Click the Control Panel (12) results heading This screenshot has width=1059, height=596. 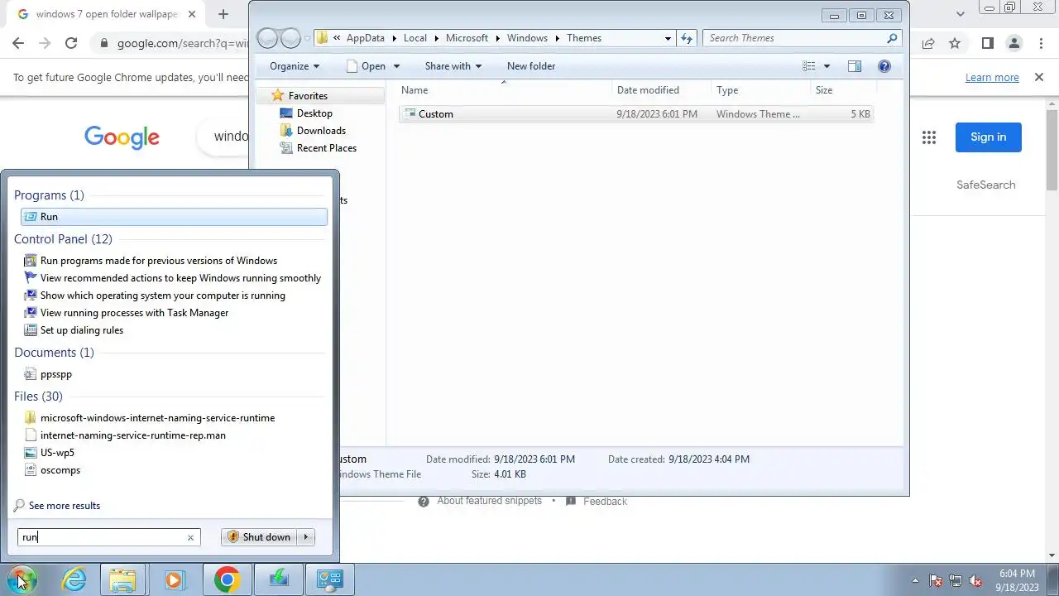point(63,239)
